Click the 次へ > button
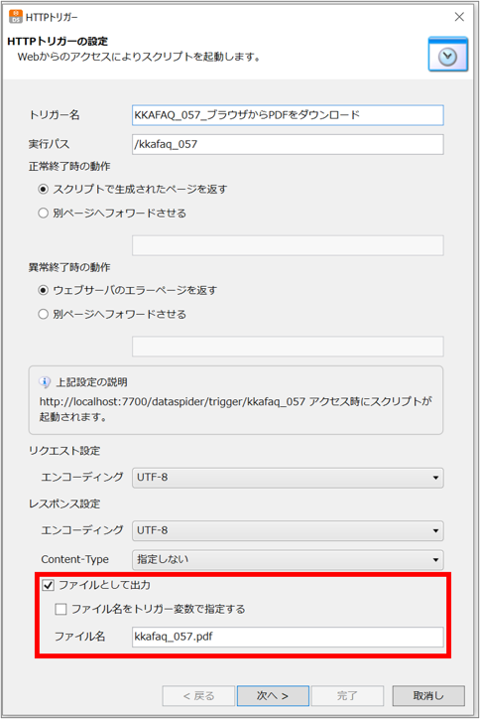Image resolution: width=480 pixels, height=719 pixels. 273,695
